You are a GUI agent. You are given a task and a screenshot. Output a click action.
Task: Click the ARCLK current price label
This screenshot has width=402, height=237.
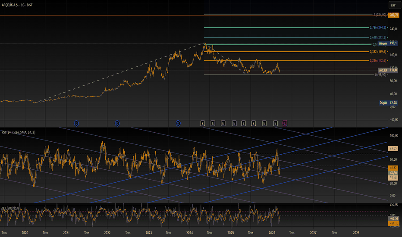383,70
